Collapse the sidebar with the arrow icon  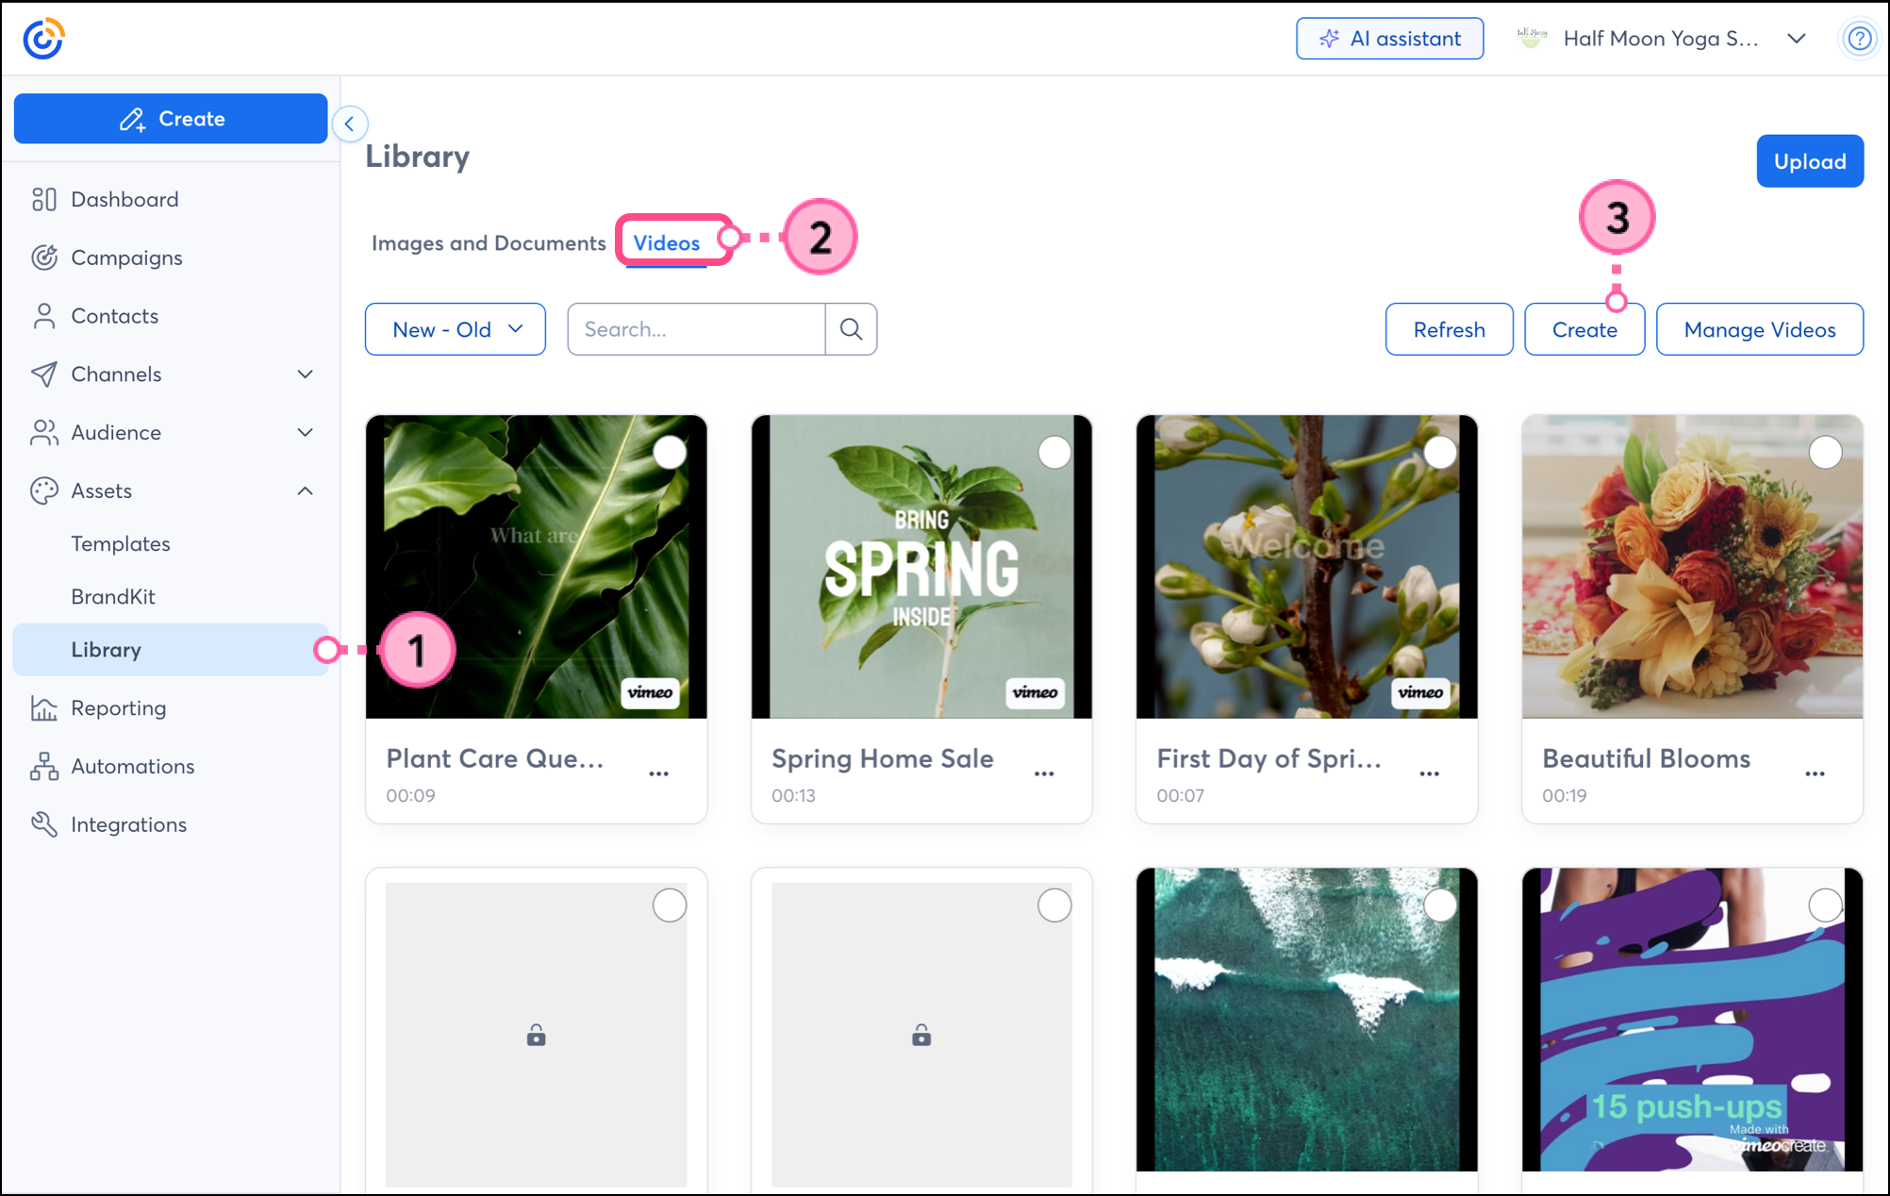point(350,124)
